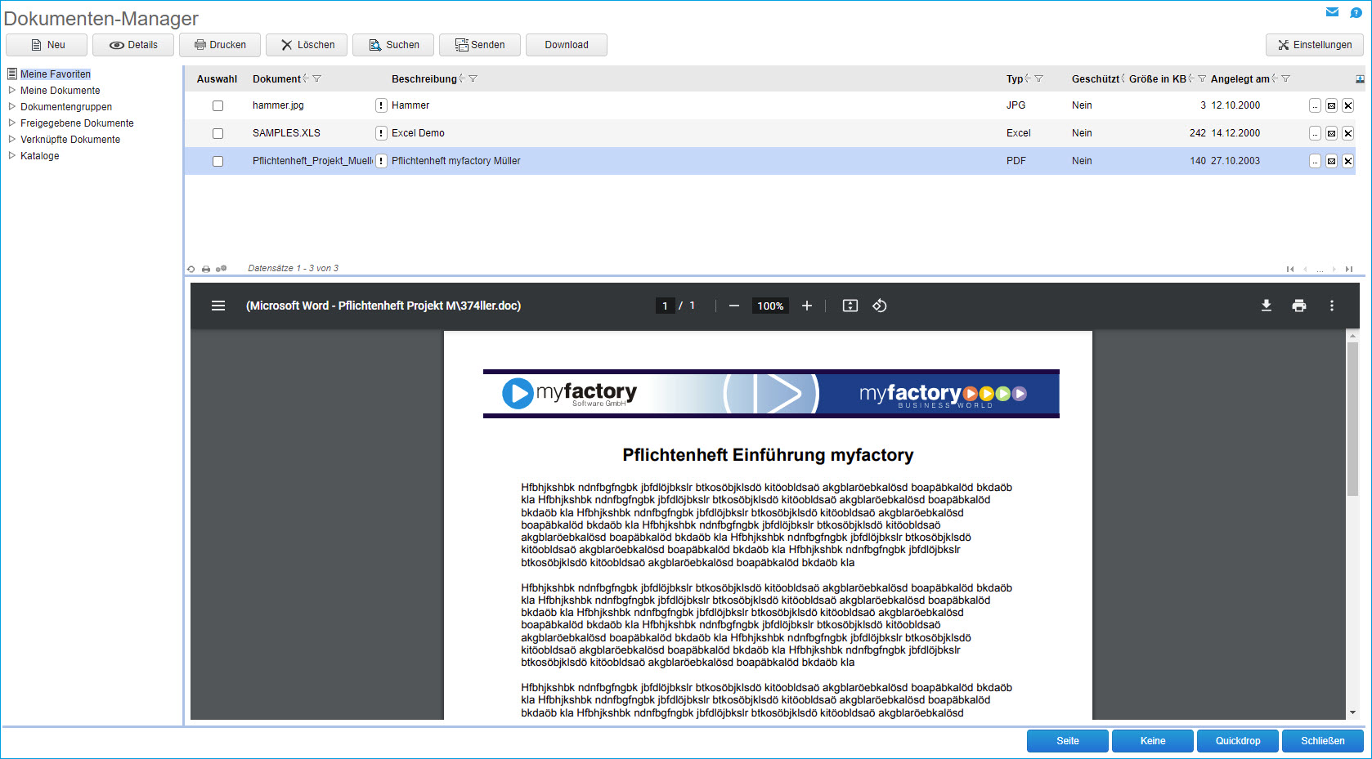Zoom in with the plus icon
Image resolution: width=1372 pixels, height=759 pixels.
pyautogui.click(x=807, y=306)
